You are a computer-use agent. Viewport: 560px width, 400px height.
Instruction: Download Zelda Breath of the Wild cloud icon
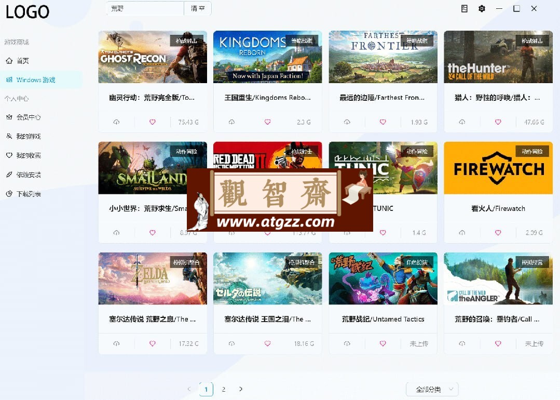[x=116, y=343]
